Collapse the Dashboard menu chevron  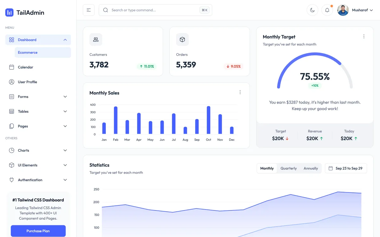(65, 40)
